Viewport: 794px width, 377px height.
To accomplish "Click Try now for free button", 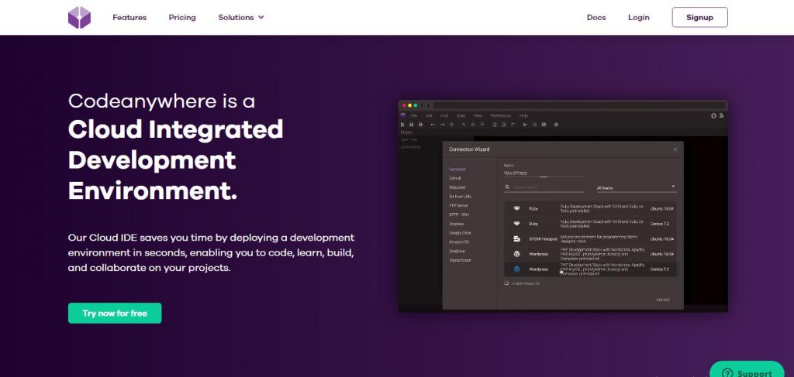I will pyautogui.click(x=115, y=314).
